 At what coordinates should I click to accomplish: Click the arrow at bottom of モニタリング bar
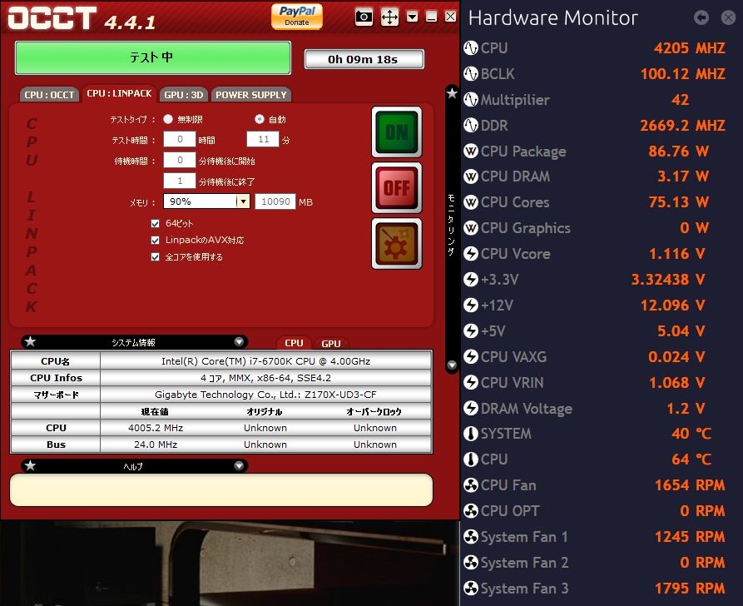pos(452,365)
